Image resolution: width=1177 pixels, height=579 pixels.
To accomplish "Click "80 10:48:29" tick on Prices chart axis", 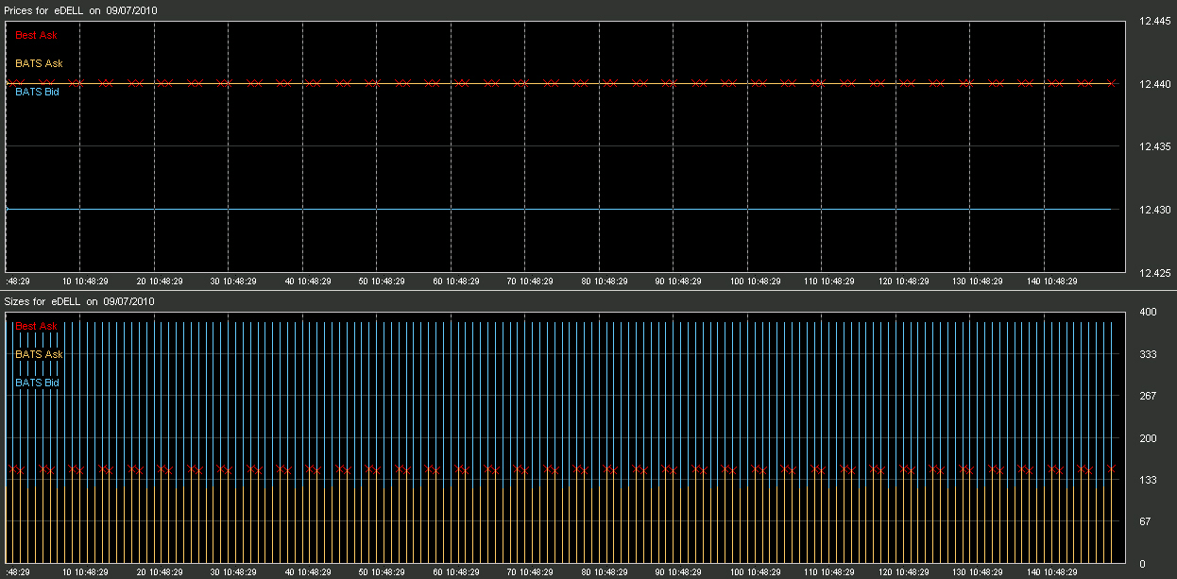I will coord(604,281).
